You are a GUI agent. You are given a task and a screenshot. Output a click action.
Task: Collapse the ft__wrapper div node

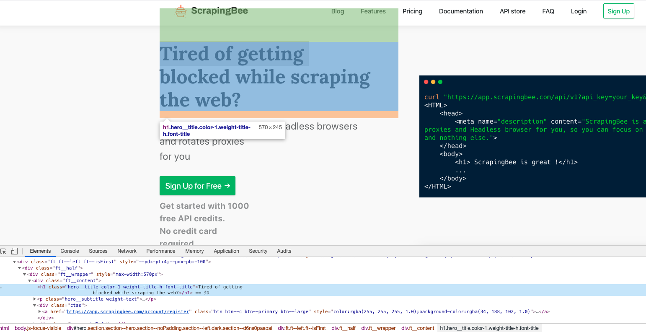pyautogui.click(x=24, y=274)
